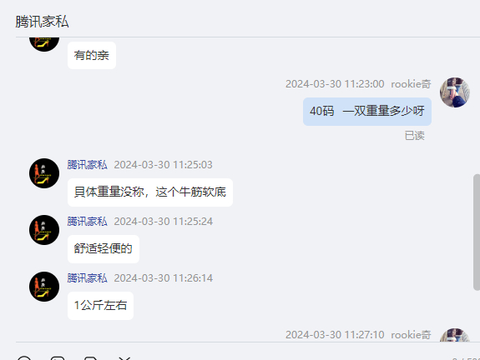Click the 腾讯家私 sender name at 11:25:24

(x=88, y=222)
